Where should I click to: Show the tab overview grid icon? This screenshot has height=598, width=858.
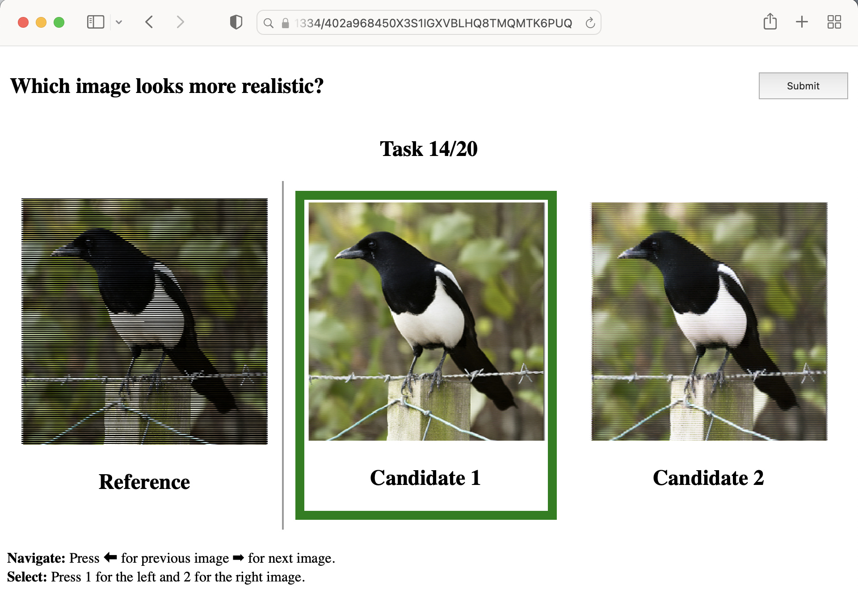tap(834, 22)
